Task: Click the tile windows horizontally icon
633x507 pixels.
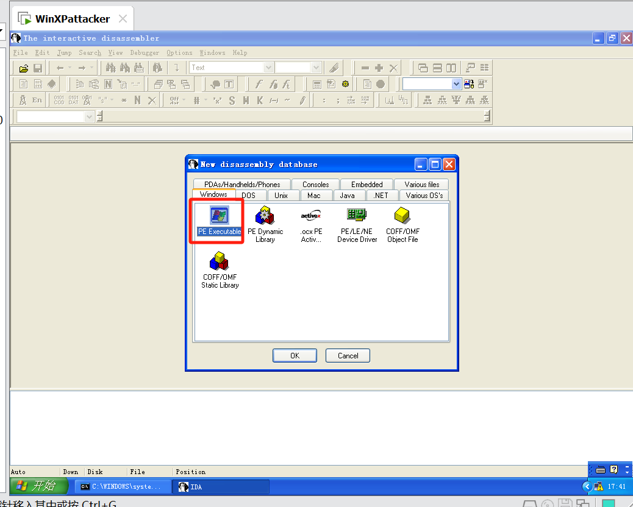Action: coord(437,68)
